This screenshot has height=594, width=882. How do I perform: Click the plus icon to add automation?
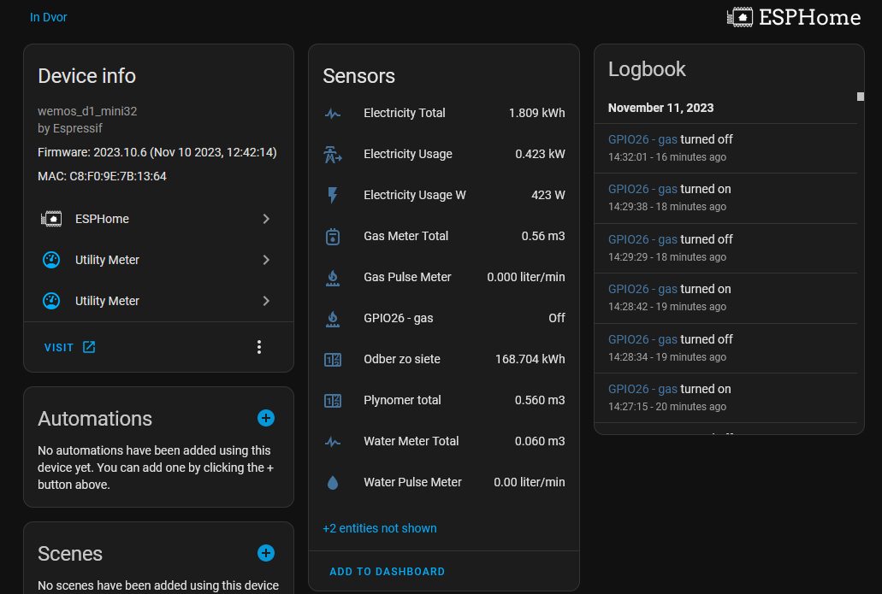(x=266, y=418)
